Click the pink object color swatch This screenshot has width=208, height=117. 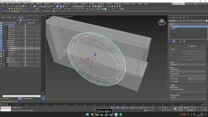(x=207, y=21)
